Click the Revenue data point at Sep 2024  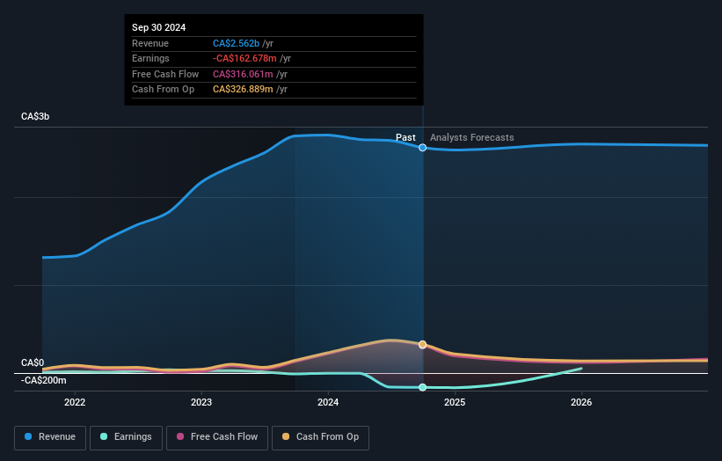(422, 148)
